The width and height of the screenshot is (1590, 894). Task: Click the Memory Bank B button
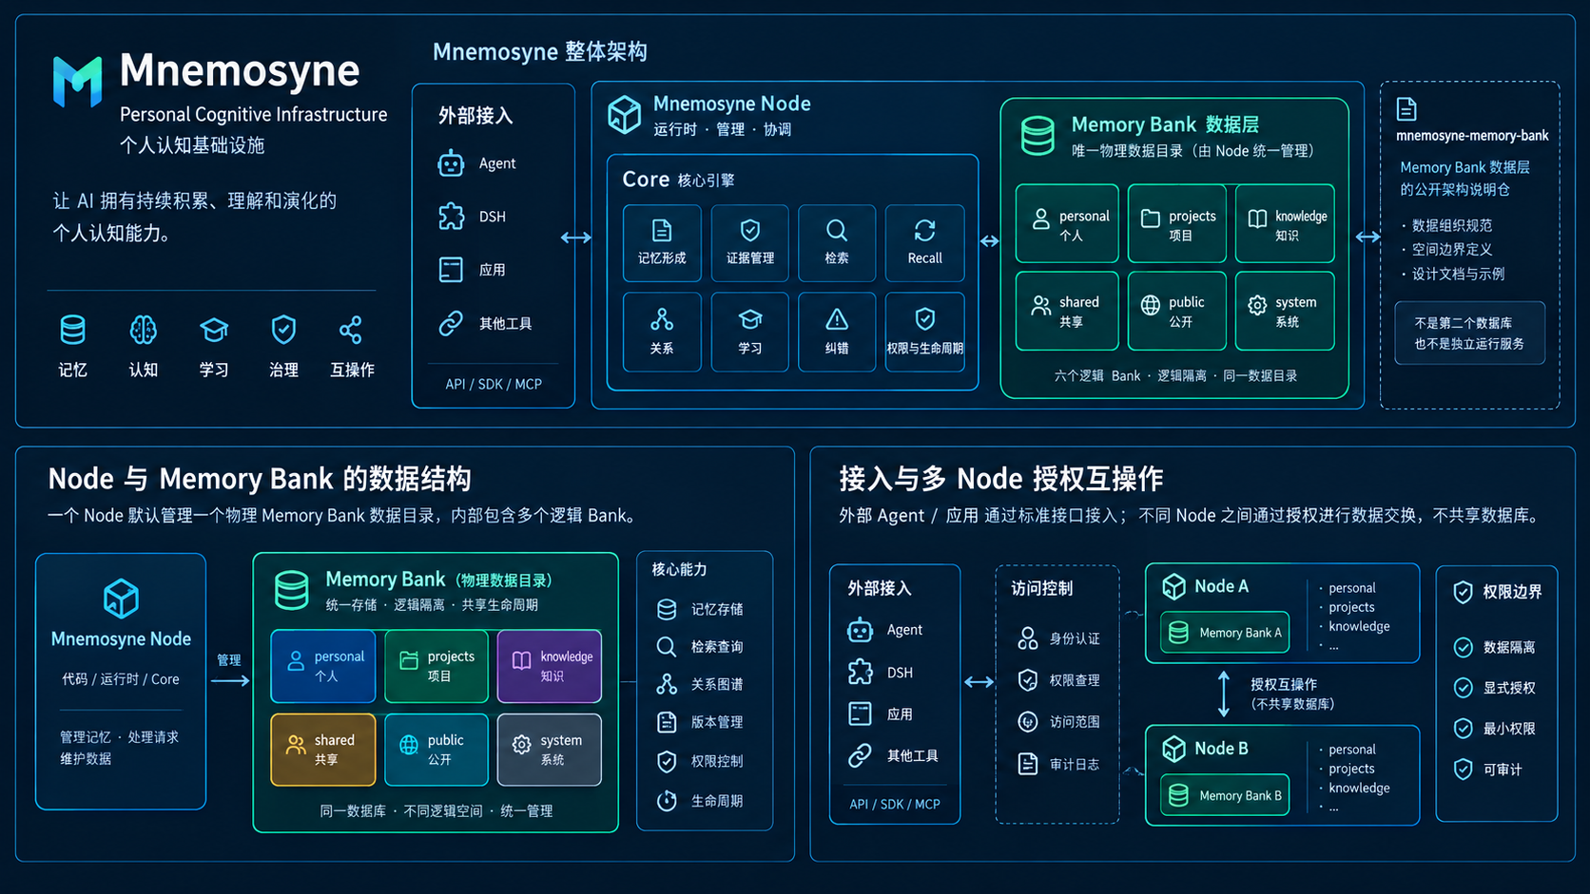(1225, 795)
